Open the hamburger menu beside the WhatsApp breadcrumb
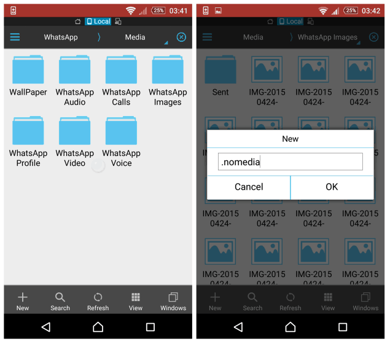Image resolution: width=390 pixels, height=344 pixels. pos(15,37)
